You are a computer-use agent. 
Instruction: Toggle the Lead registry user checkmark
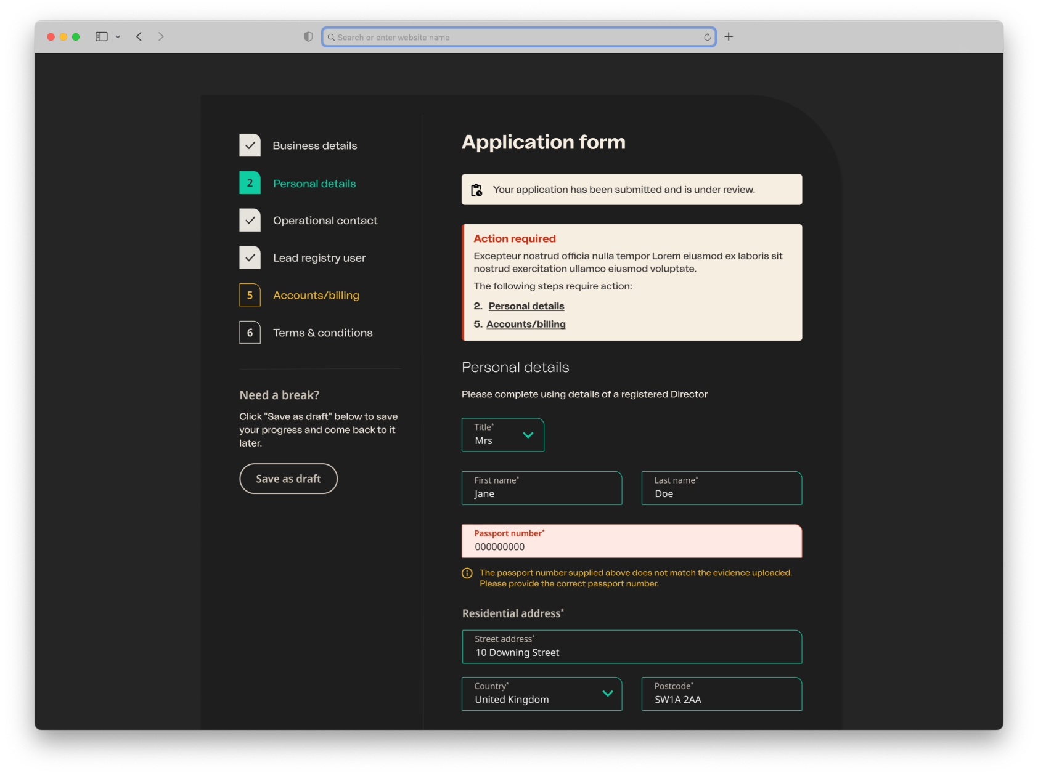(250, 257)
